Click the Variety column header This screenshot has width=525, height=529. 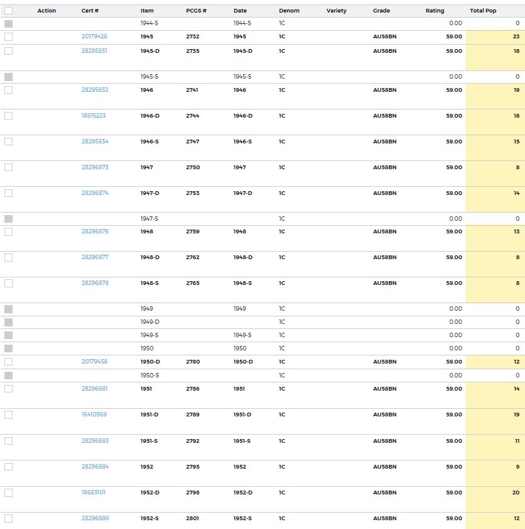click(336, 11)
